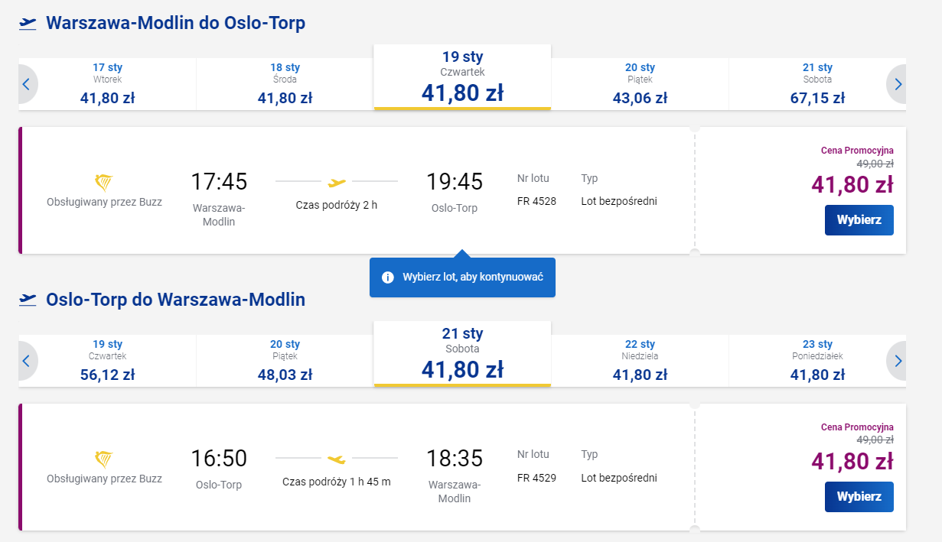Select return date 20 sty Piątek for 48,03 zł
The width and height of the screenshot is (942, 542).
[x=285, y=361]
